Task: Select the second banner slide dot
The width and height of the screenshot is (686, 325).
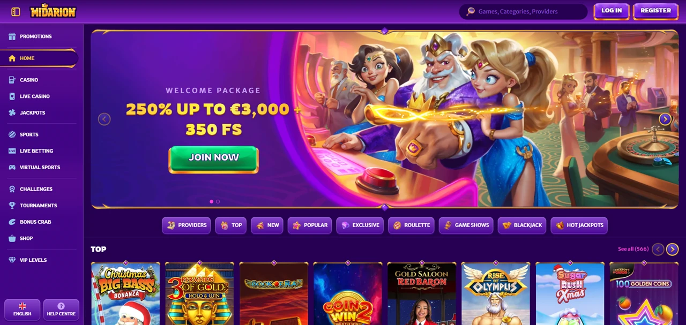Action: pyautogui.click(x=218, y=202)
